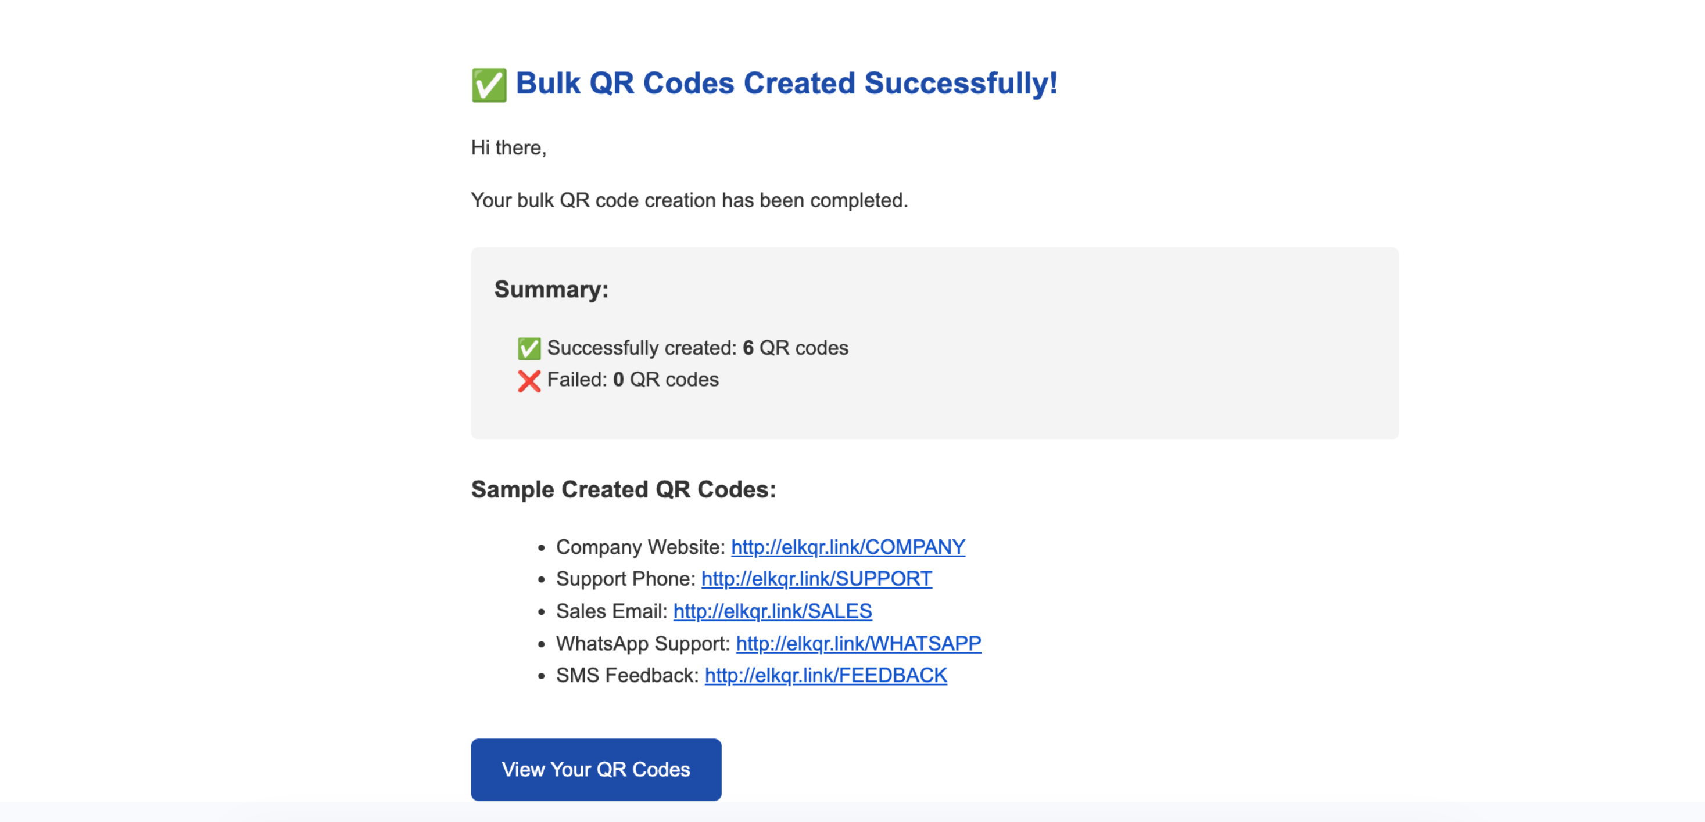Click the WhatsApp Support label

(x=643, y=643)
